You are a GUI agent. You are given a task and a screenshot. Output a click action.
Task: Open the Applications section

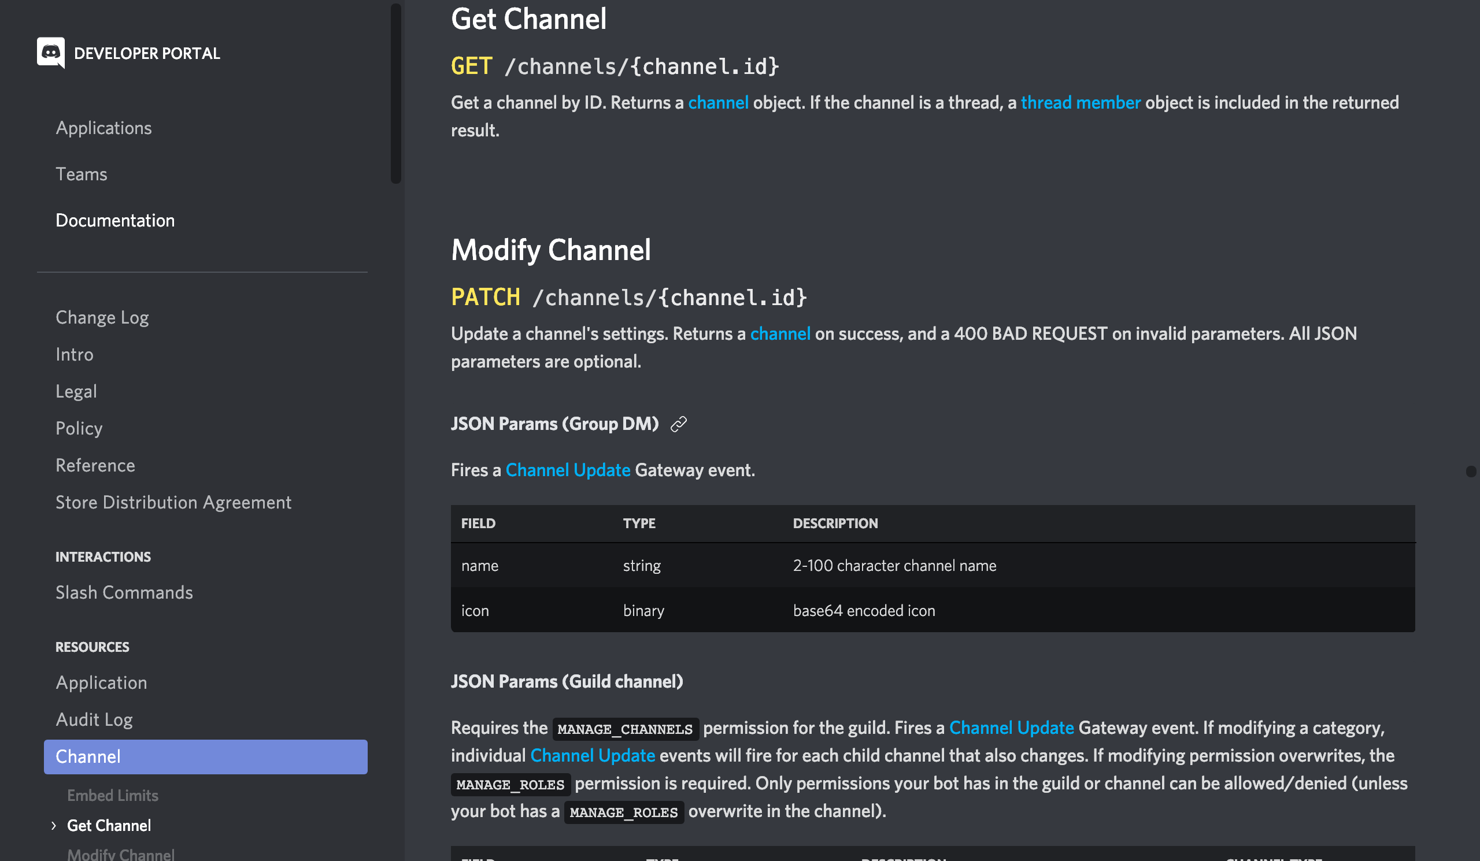(105, 127)
